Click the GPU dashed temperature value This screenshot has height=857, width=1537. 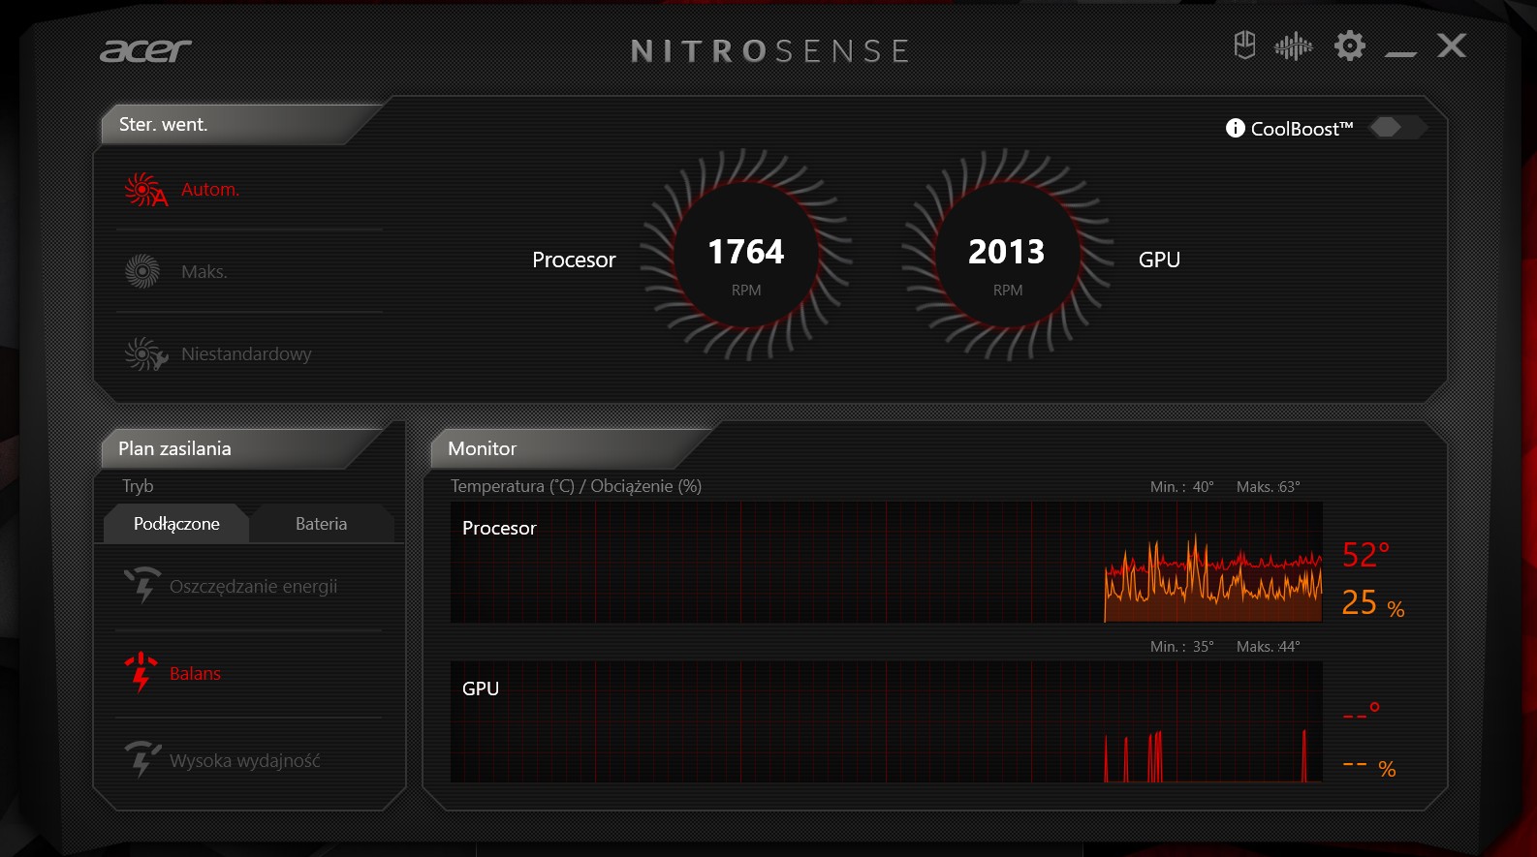coord(1362,713)
